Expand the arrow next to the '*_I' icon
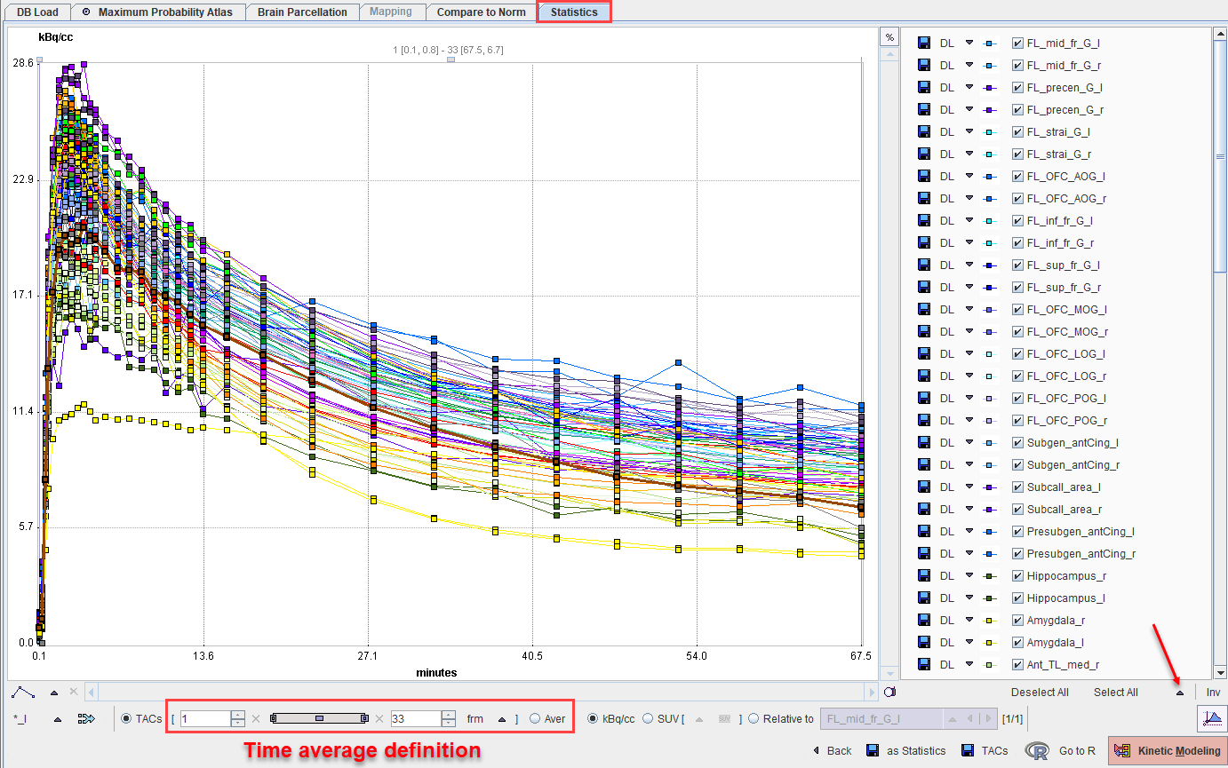 (x=58, y=719)
